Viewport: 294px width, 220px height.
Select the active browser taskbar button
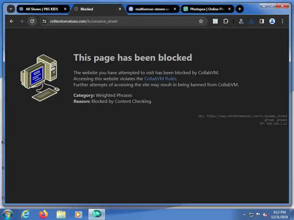(x=96, y=214)
